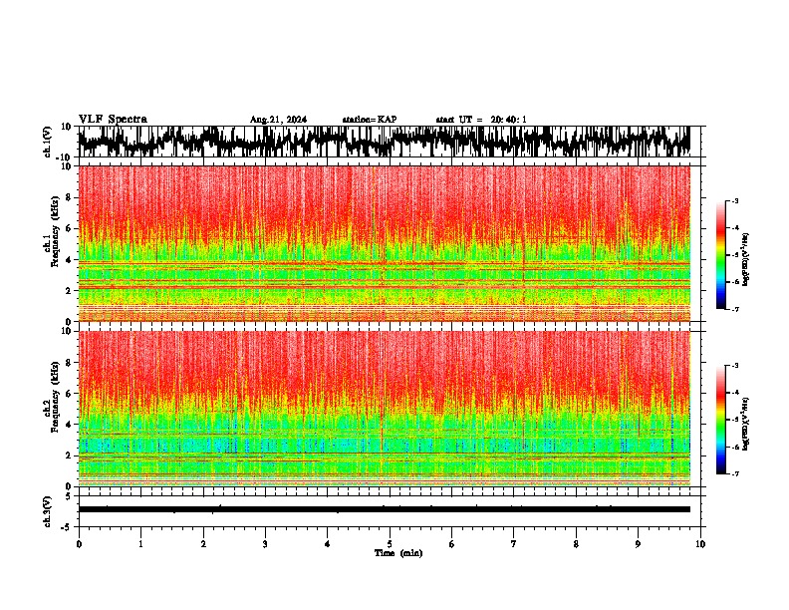Click the time axis tick label '2'
The image size is (789, 610).
203,544
